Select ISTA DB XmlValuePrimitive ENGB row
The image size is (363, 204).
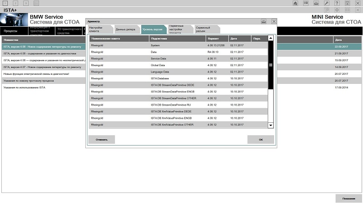(178, 118)
